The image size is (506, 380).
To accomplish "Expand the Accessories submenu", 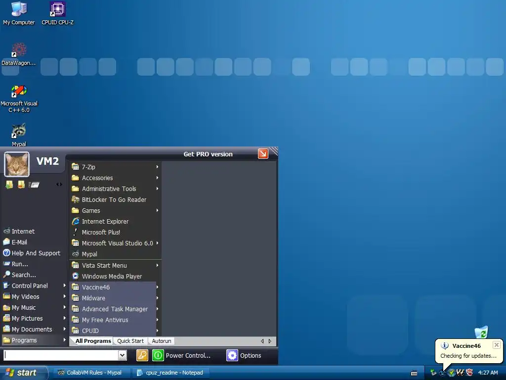I will [116, 178].
